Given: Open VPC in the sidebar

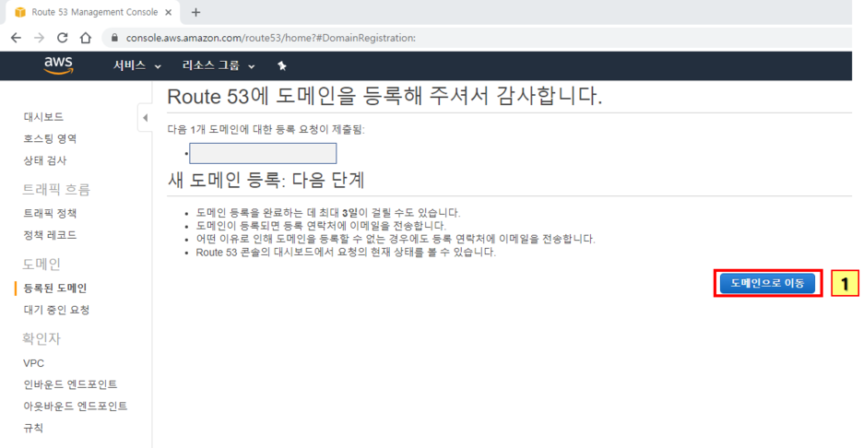Looking at the screenshot, I should click(33, 363).
